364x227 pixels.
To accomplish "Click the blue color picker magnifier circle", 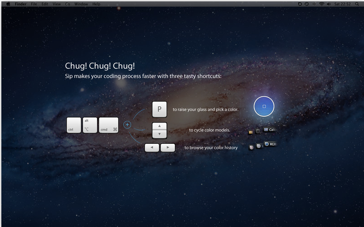I will (x=264, y=106).
